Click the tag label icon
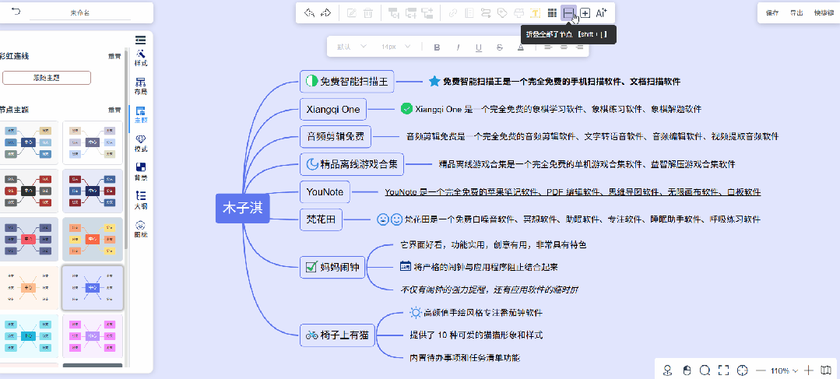 click(x=502, y=13)
